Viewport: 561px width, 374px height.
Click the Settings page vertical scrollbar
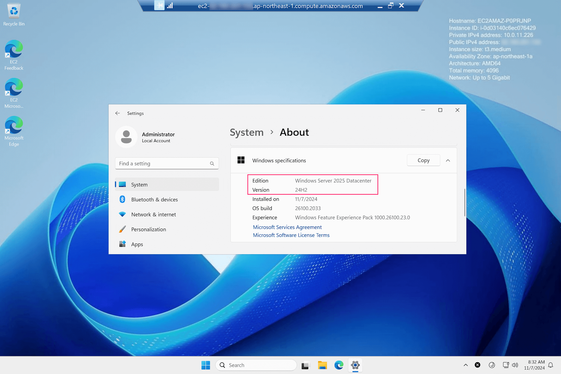(465, 202)
